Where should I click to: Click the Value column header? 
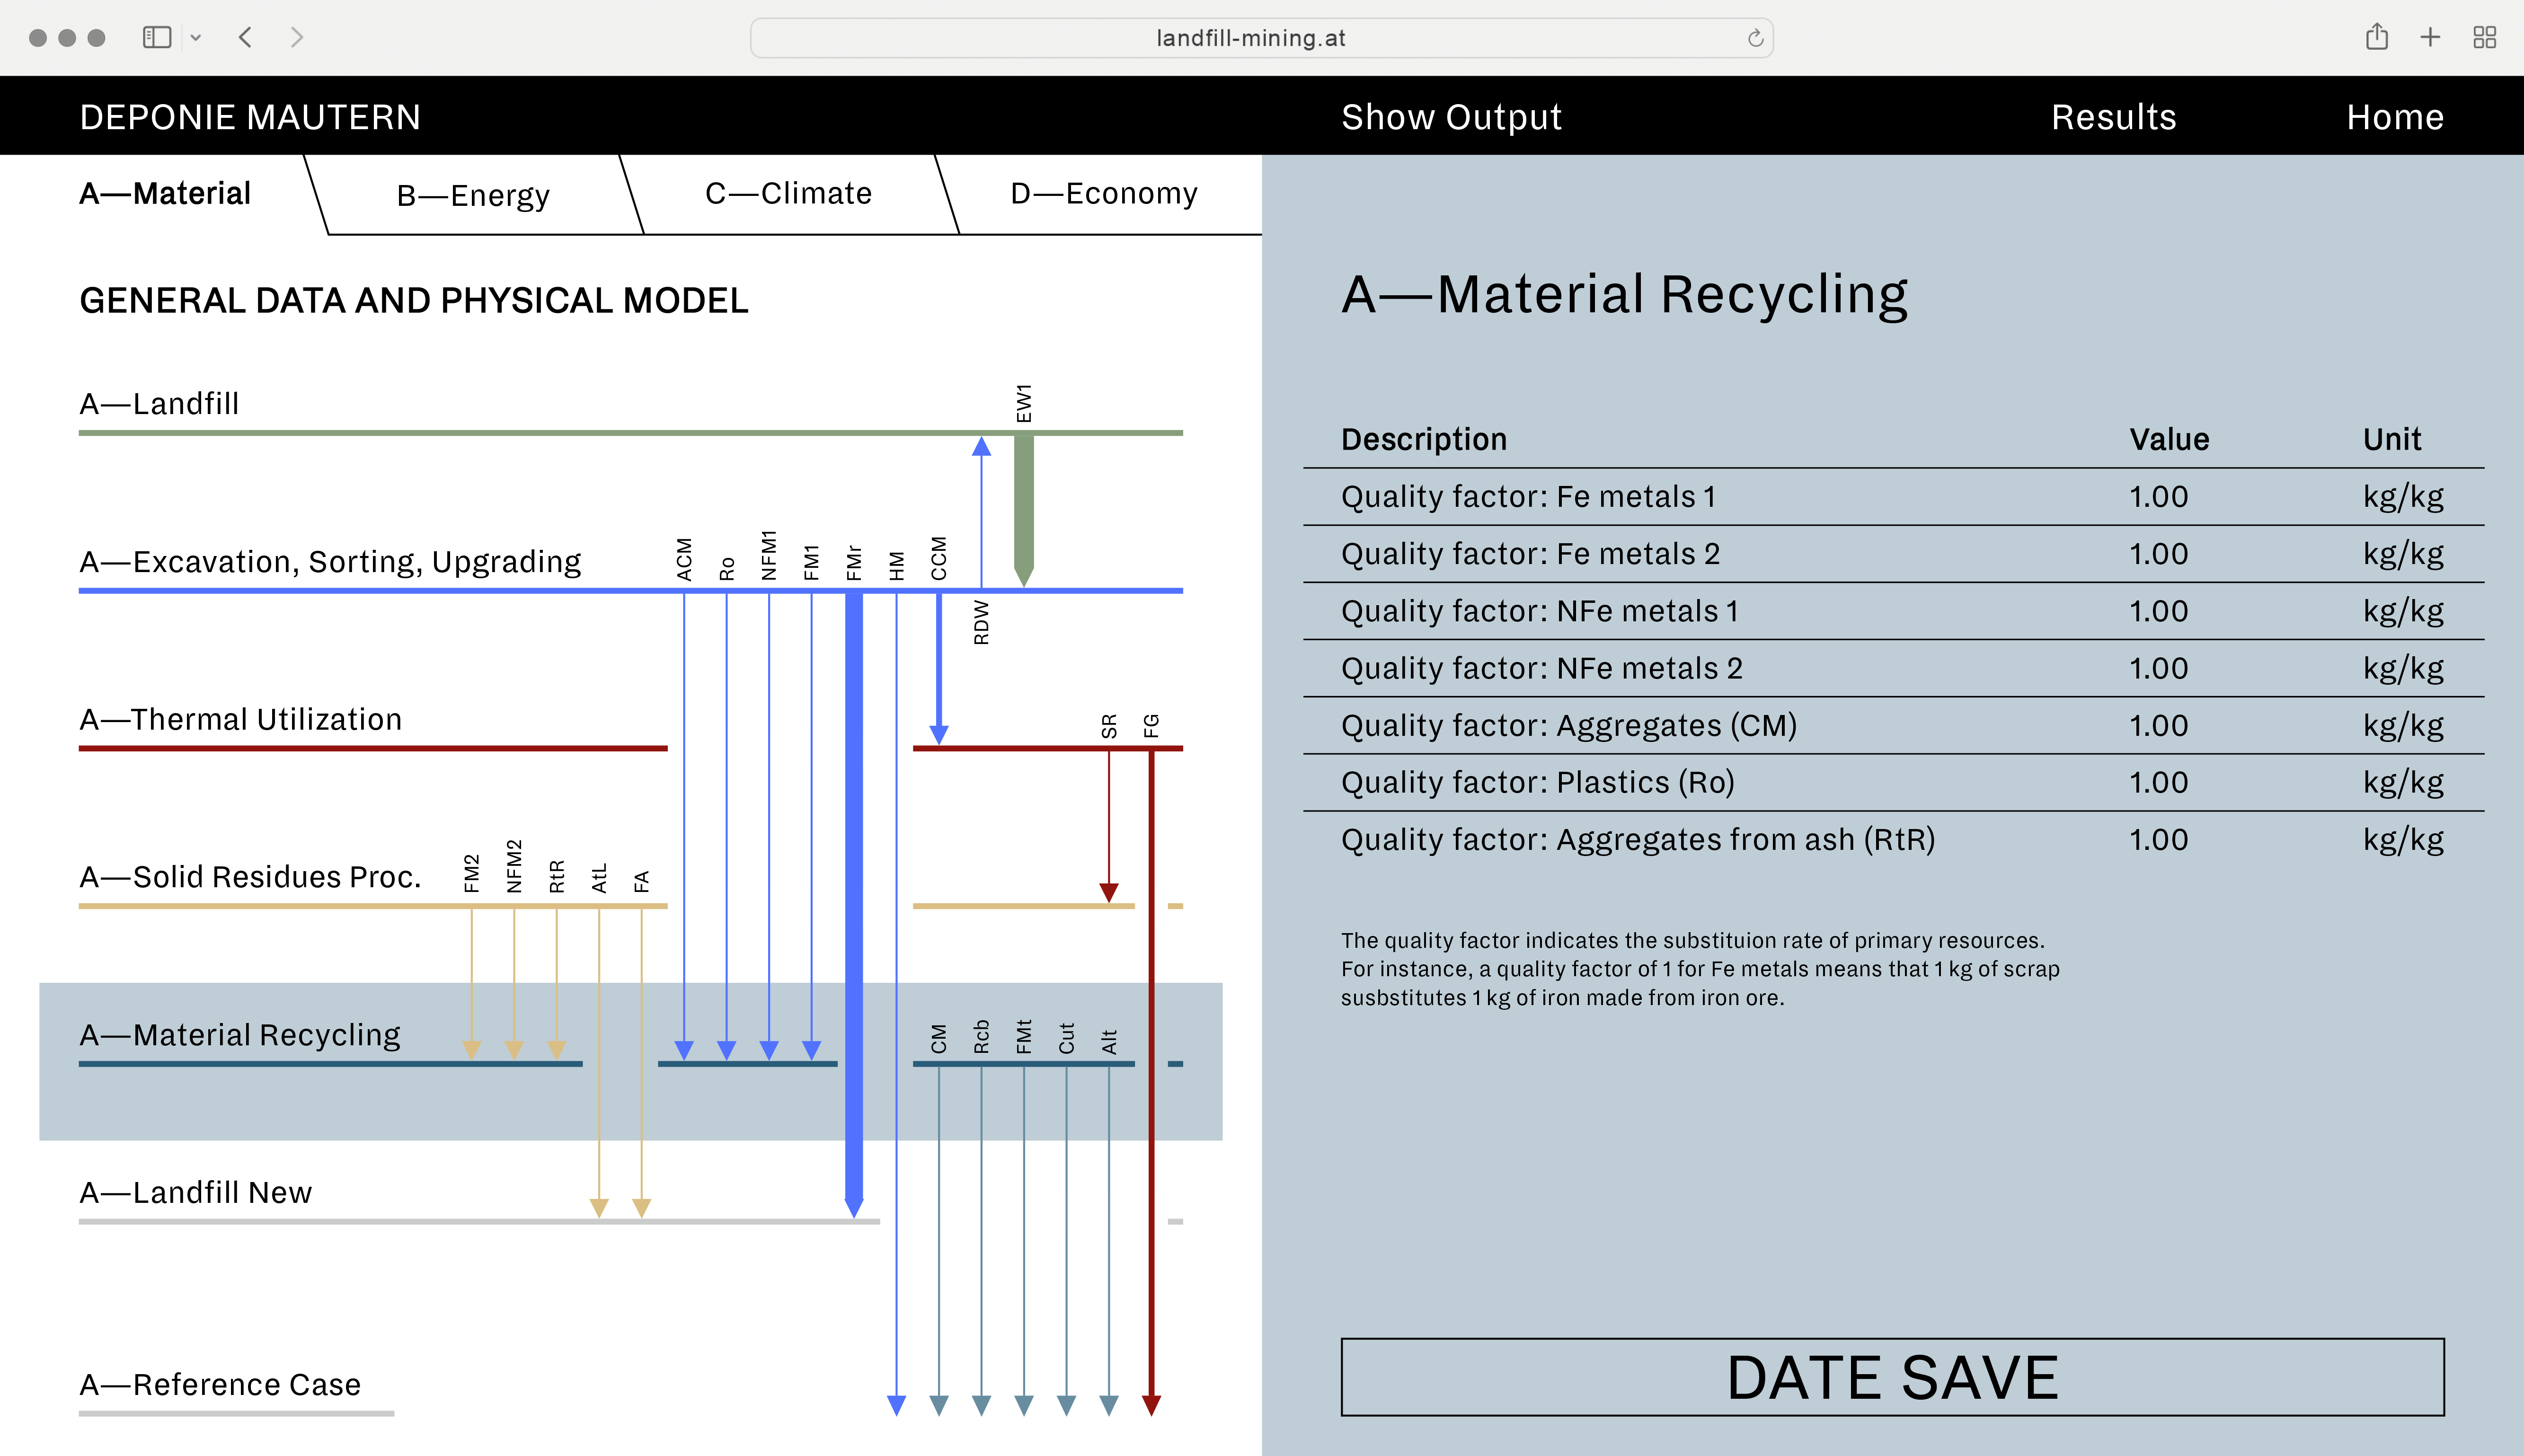click(2169, 439)
